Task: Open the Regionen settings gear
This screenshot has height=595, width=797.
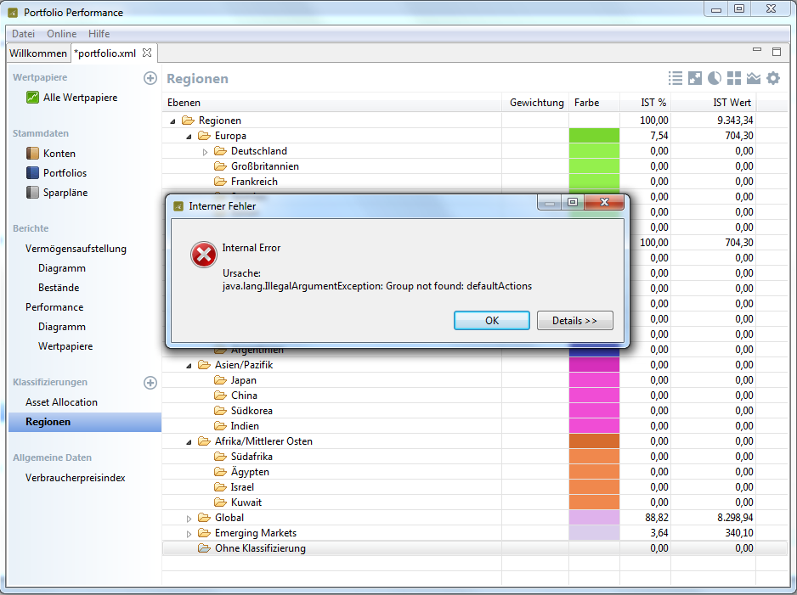Action: point(773,78)
